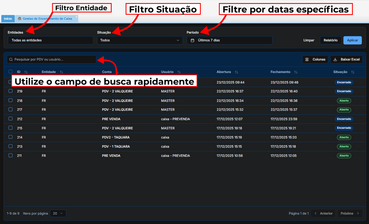The width and height of the screenshot is (369, 224).
Task: Select the checkbox for row ID 214
Action: (x=11, y=137)
